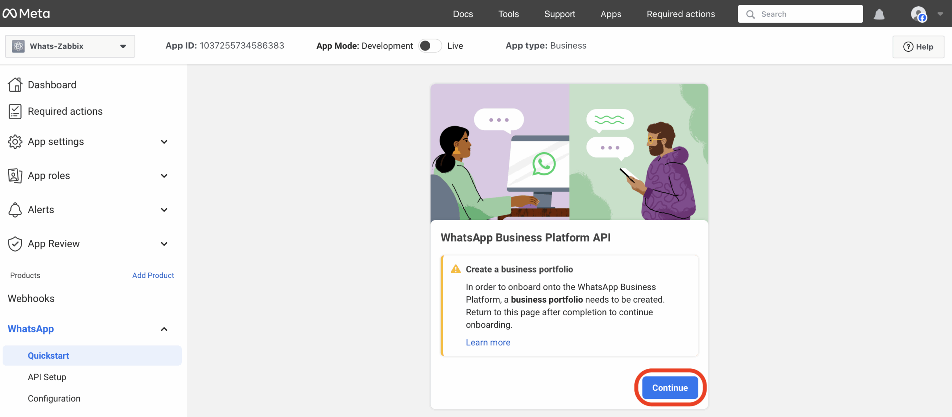
Task: Click the WhatsApp illustration banner
Action: point(569,152)
